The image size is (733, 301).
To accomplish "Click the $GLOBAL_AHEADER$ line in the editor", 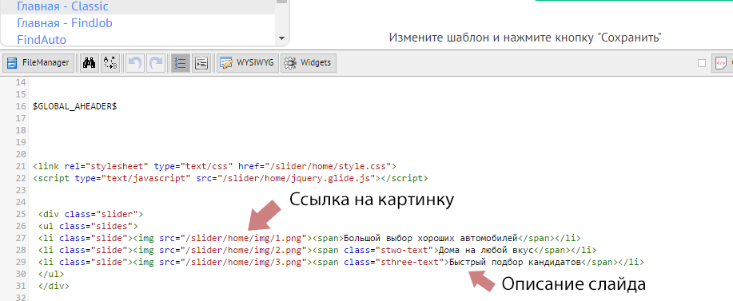I will click(x=75, y=106).
